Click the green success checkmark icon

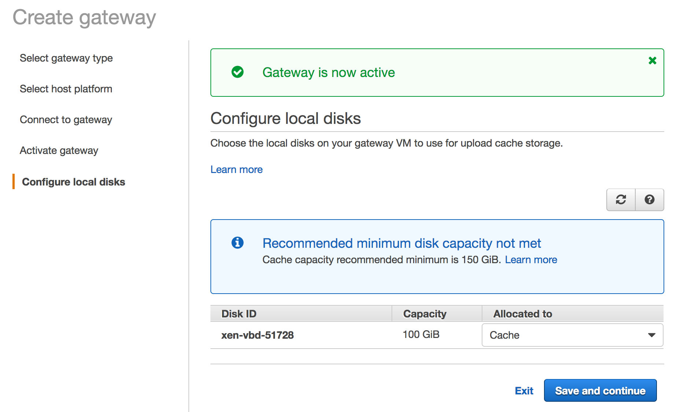click(238, 72)
